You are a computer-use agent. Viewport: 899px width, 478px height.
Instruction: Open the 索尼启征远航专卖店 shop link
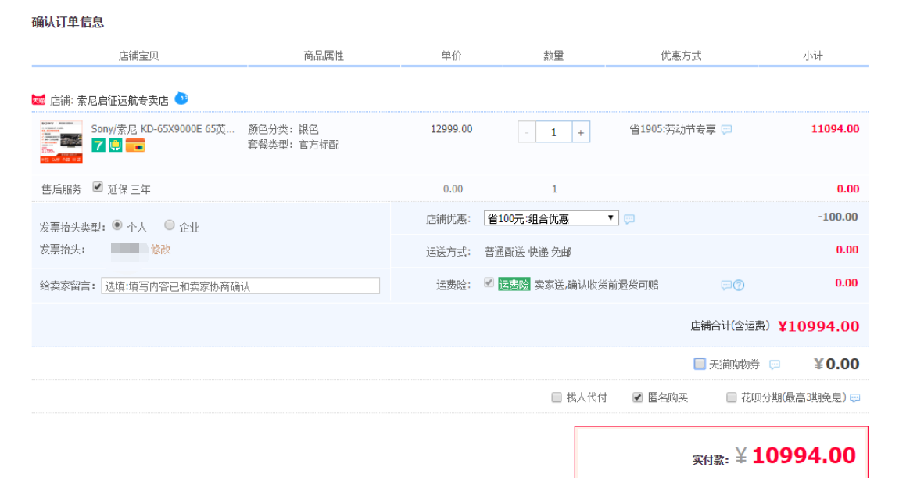tap(123, 101)
